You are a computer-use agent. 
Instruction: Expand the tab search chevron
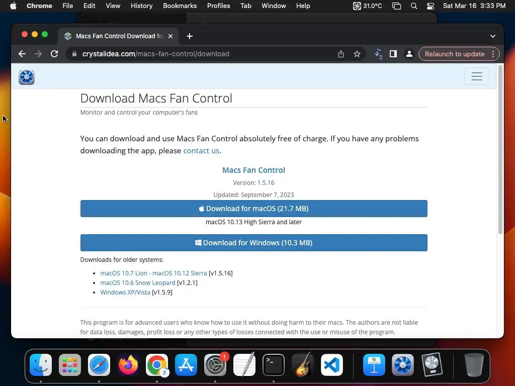click(x=493, y=36)
